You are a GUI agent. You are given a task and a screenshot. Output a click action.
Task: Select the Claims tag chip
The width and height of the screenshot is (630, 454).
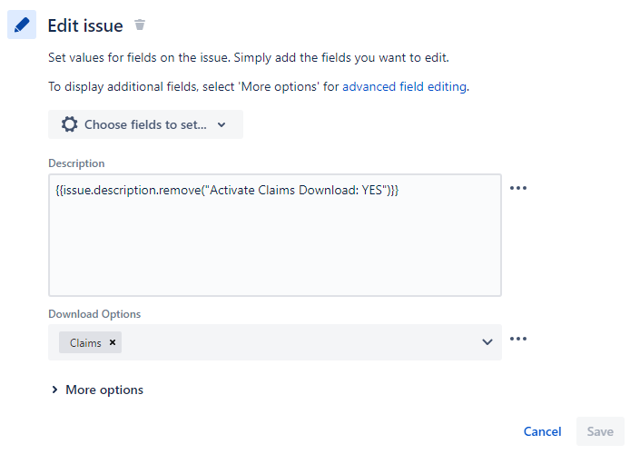pyautogui.click(x=85, y=342)
